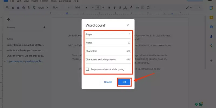Open the highlight color pen tool

131,8
